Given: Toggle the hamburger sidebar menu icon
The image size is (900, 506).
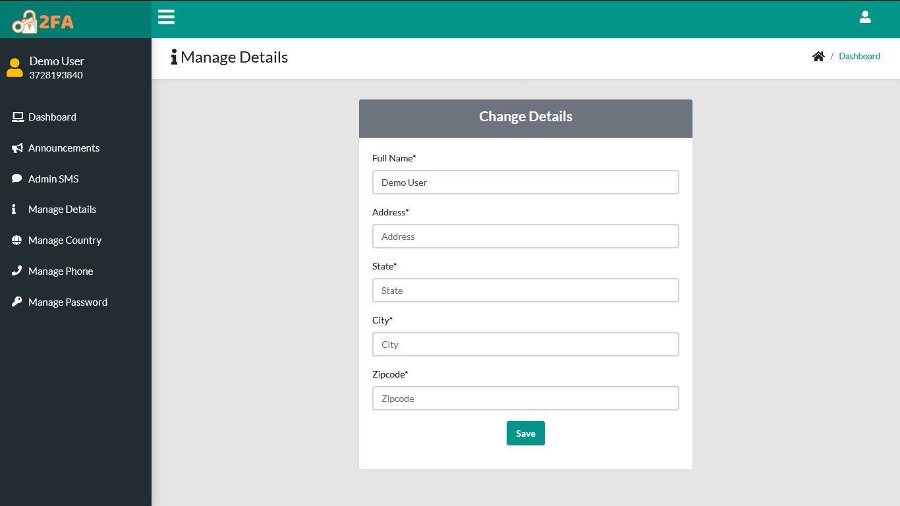Looking at the screenshot, I should click(166, 17).
